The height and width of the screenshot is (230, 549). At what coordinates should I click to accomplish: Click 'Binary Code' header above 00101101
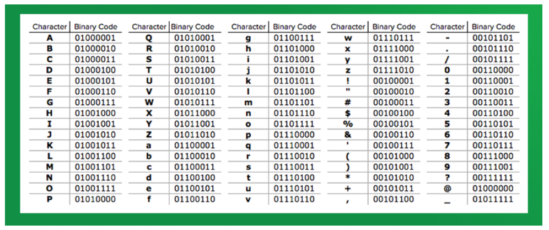493,26
